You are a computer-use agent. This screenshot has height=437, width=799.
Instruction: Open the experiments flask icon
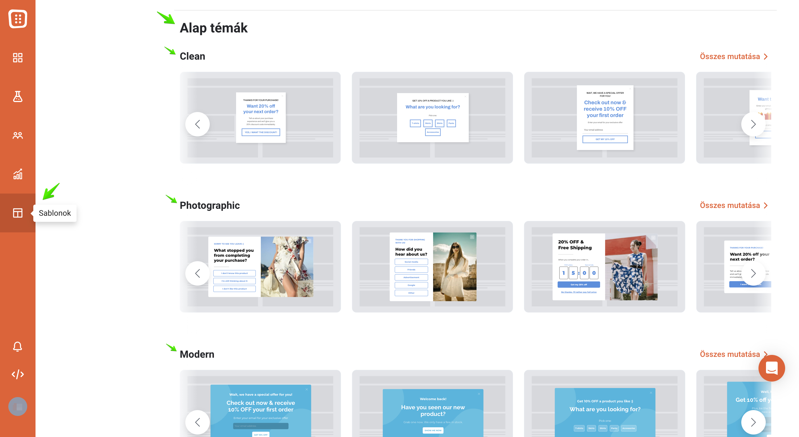point(18,96)
